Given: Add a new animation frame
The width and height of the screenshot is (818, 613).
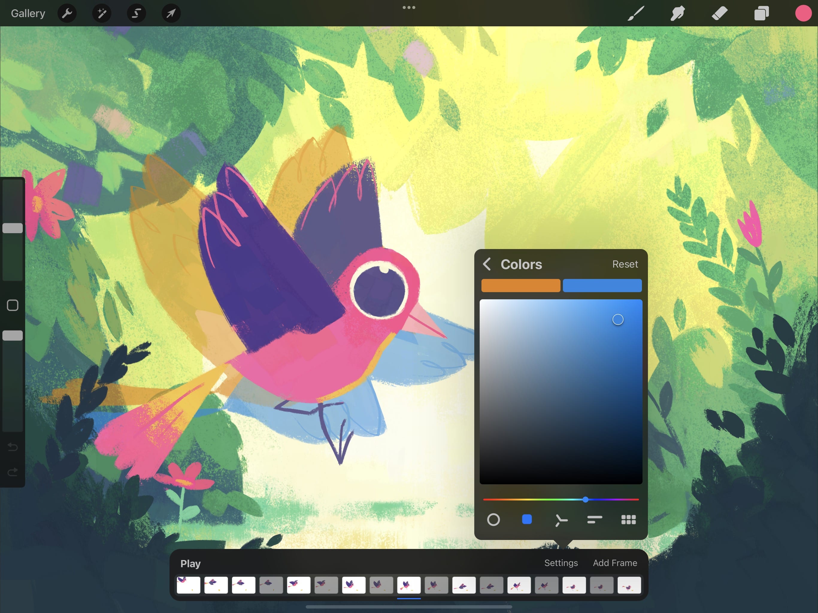Looking at the screenshot, I should (615, 563).
